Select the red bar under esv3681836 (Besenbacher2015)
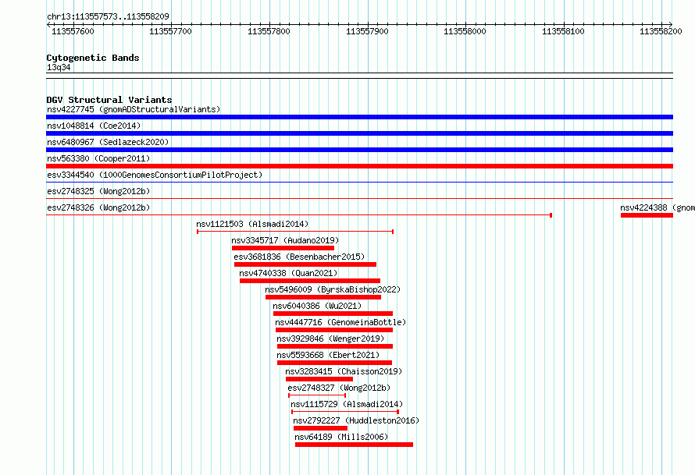The width and height of the screenshot is (695, 475). [305, 264]
